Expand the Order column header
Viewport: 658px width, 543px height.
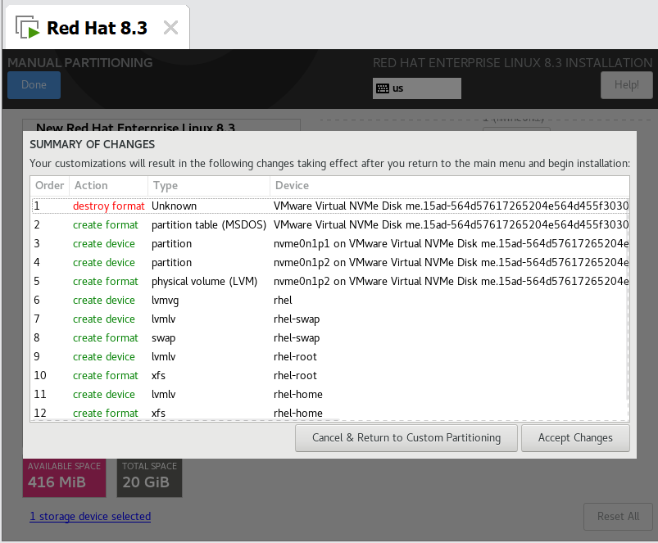point(49,185)
